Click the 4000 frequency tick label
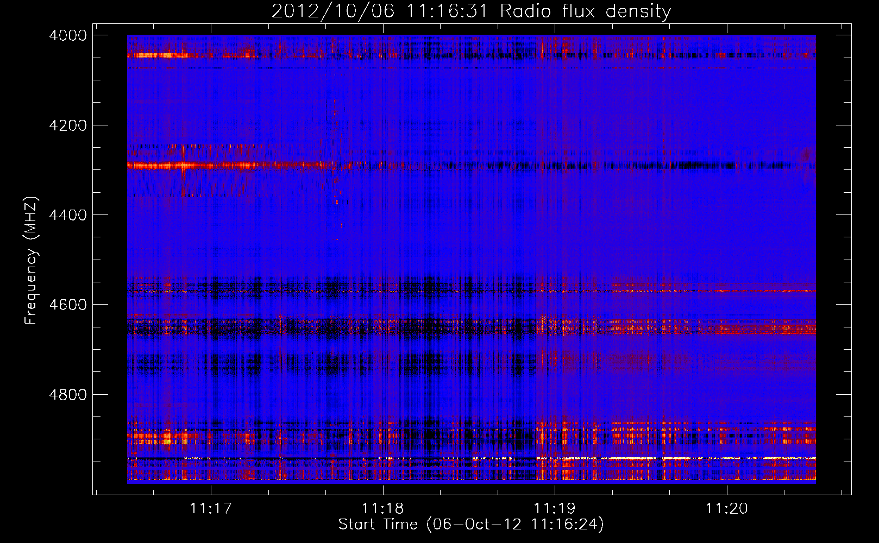The height and width of the screenshot is (543, 879). click(68, 35)
